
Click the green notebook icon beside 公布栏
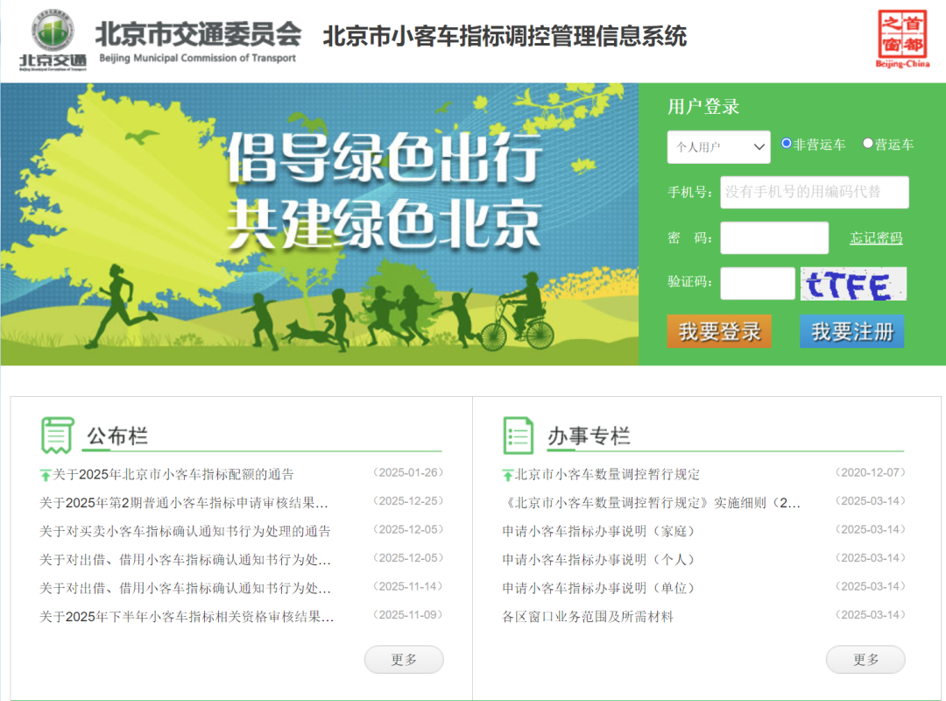[56, 430]
